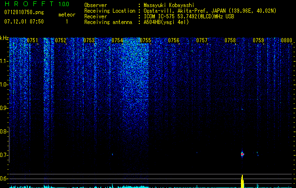Click the 0754 time marker
296x188 pixels.
pos(117,40)
